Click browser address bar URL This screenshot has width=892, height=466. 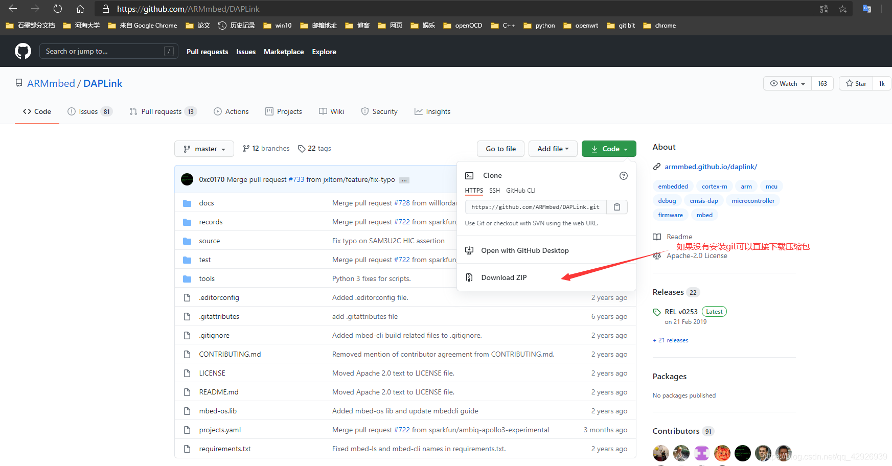point(188,9)
